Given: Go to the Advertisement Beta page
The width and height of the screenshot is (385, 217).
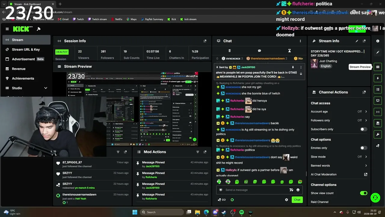Looking at the screenshot, I should pos(26,59).
